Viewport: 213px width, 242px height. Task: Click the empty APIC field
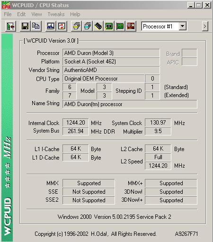pos(189,62)
